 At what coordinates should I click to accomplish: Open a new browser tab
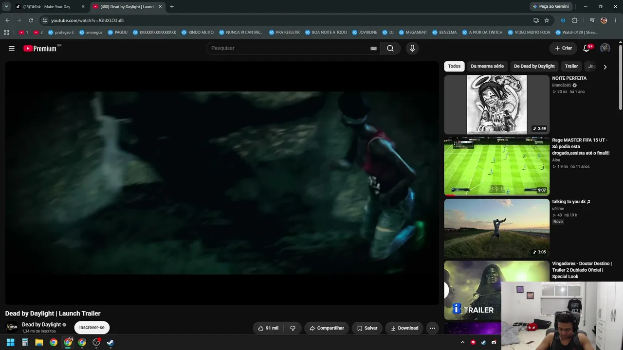(172, 7)
